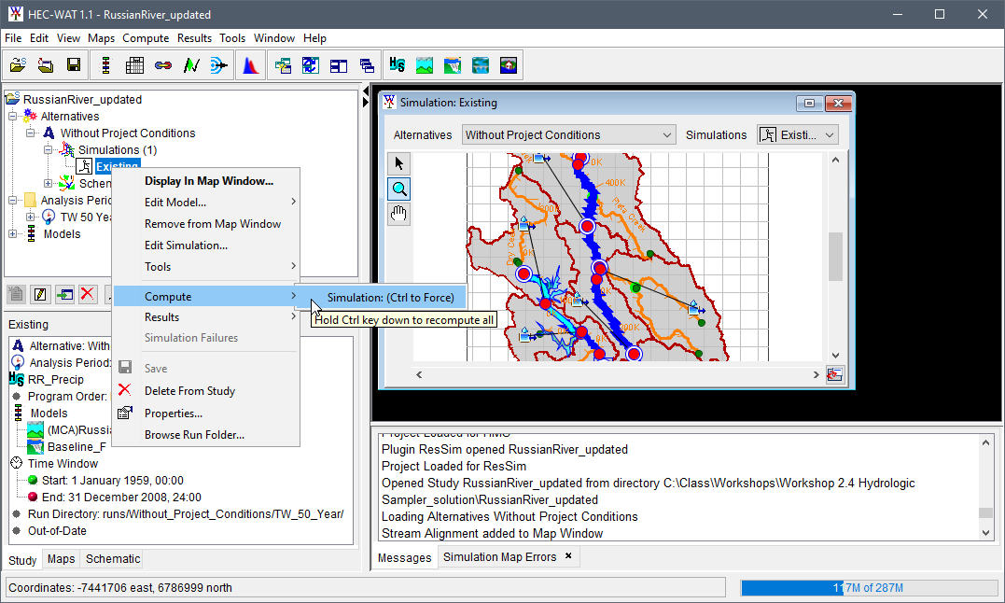This screenshot has height=603, width=1005.
Task: Switch to the Maps tab
Action: [x=61, y=559]
